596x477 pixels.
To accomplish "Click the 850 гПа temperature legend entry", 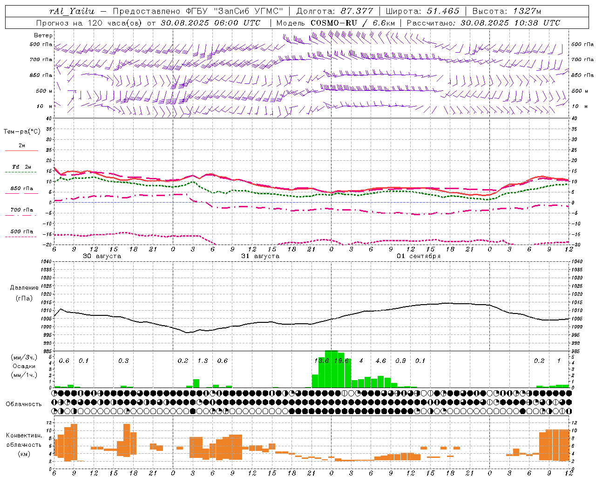I will [21, 189].
